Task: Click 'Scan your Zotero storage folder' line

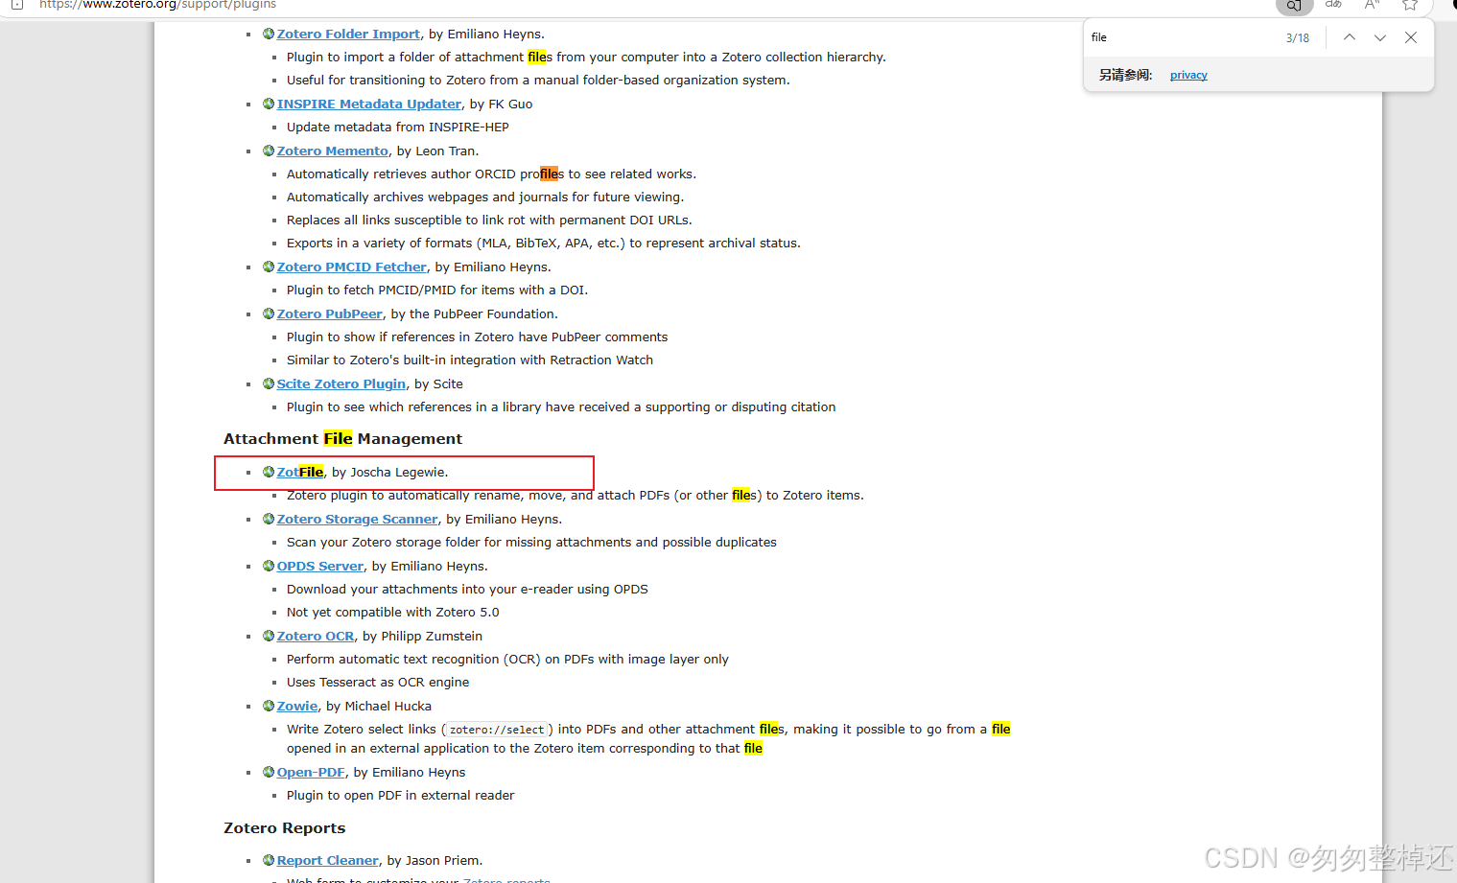Action: click(x=531, y=542)
